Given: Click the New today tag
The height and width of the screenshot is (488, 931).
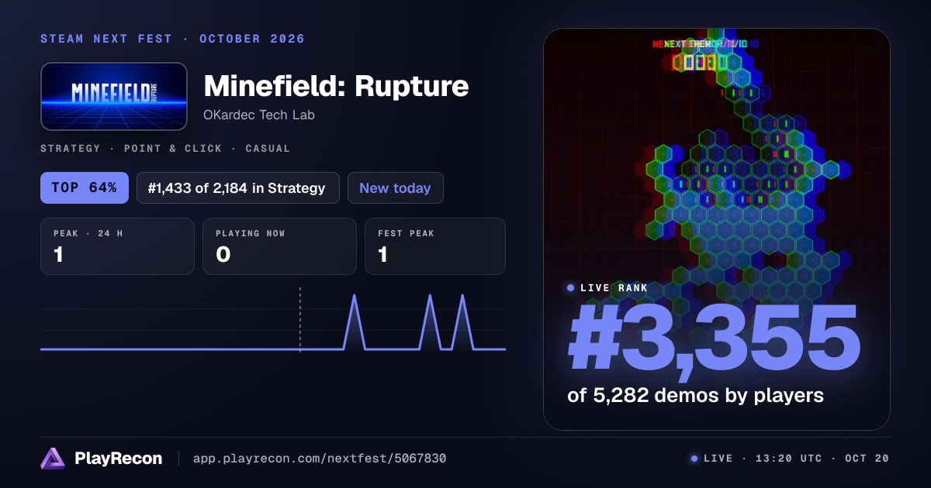Looking at the screenshot, I should tap(396, 187).
